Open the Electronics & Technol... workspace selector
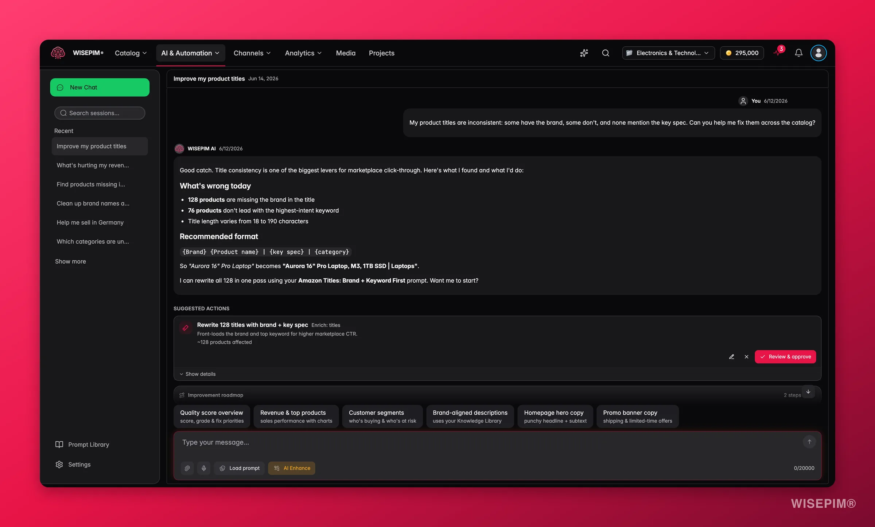 coord(668,53)
